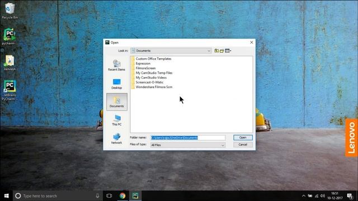The width and height of the screenshot is (358, 201).
Task: Click the network signal tray icon
Action: point(317,196)
